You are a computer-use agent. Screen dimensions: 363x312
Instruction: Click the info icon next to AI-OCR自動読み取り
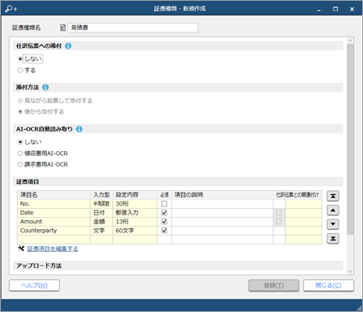point(79,129)
